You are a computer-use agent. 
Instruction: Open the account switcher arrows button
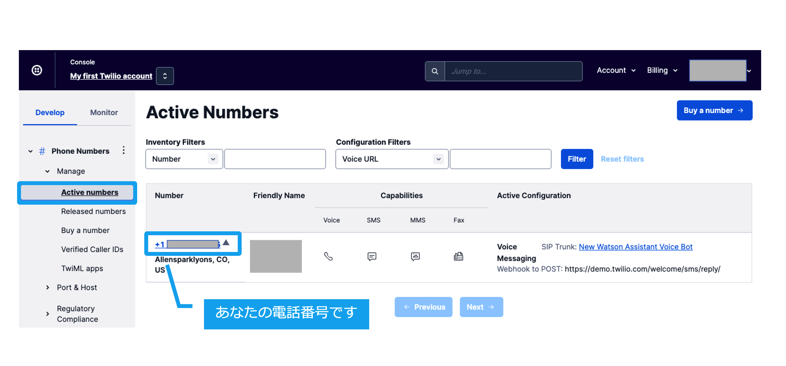point(165,76)
